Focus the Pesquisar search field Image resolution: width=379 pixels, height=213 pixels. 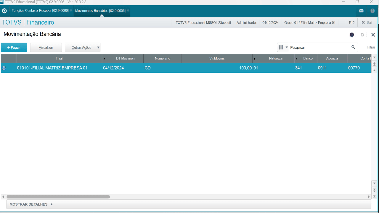pyautogui.click(x=320, y=47)
